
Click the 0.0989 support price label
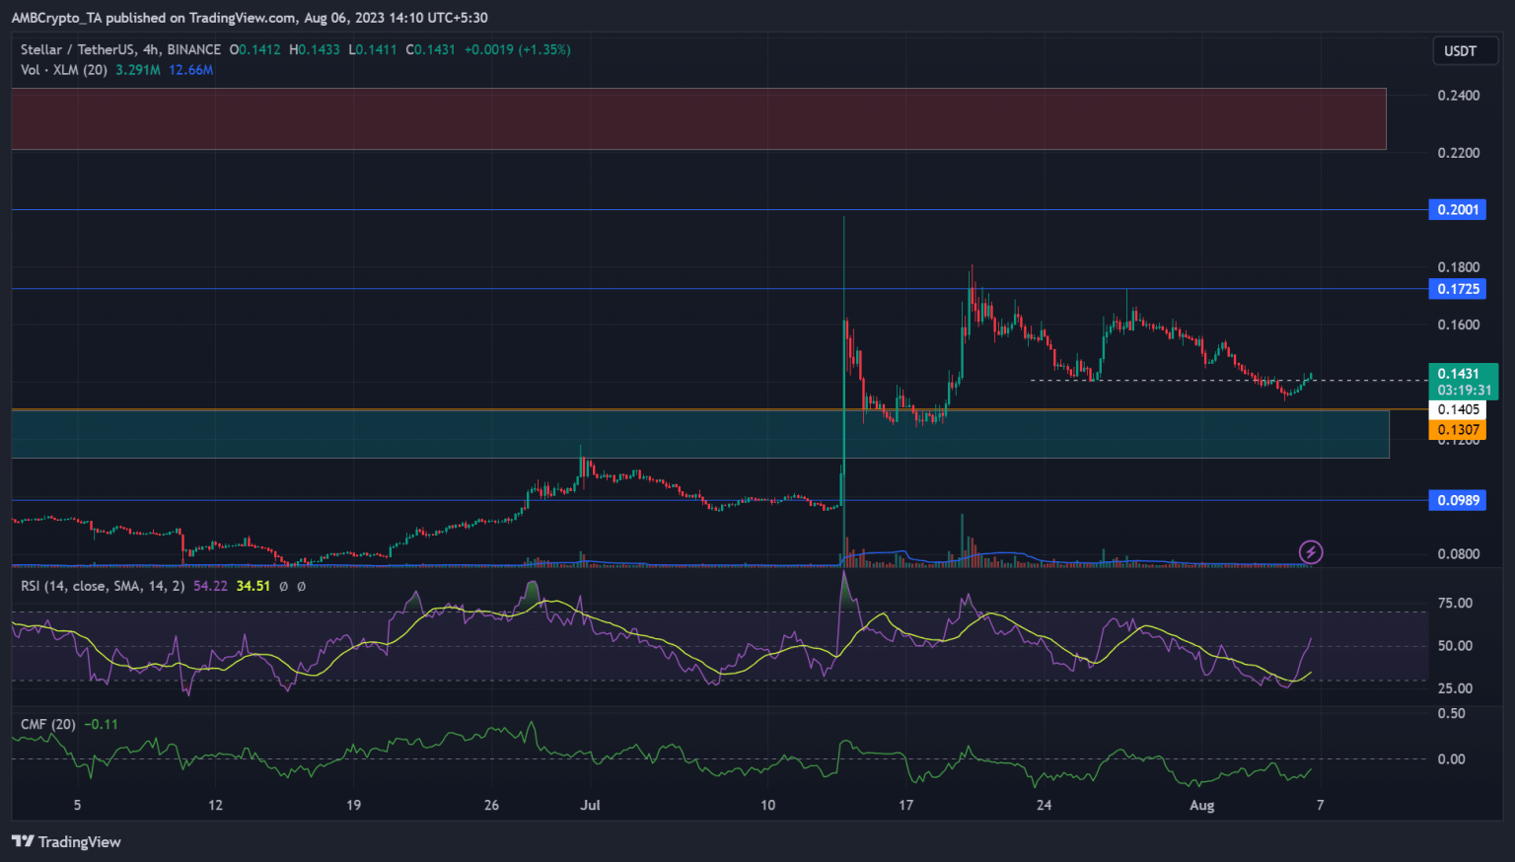click(1457, 500)
